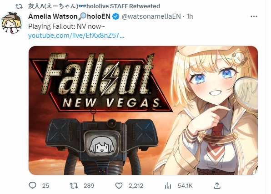This screenshot has height=194, width=271.
Task: Open the Fallout New Vegas preview image
Action: (x=143, y=110)
